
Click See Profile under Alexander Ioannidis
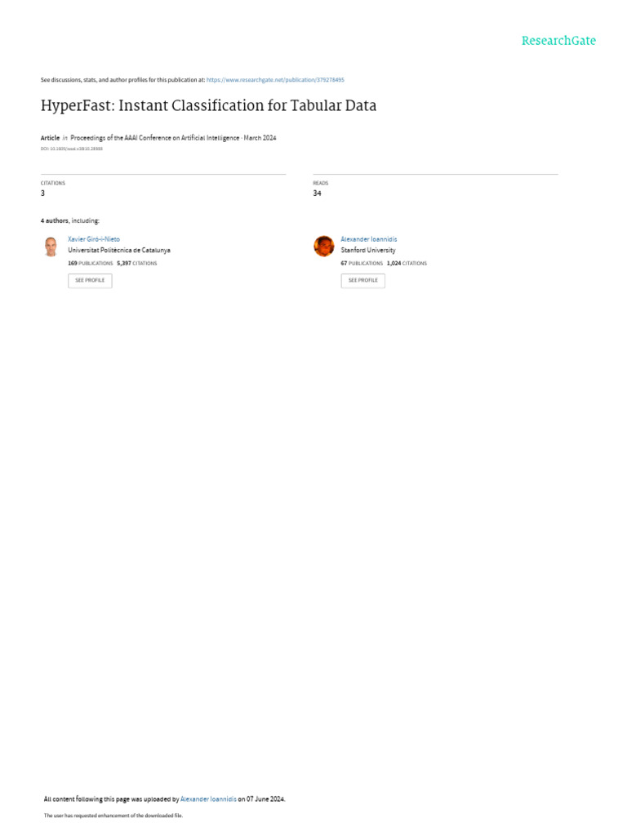[363, 281]
